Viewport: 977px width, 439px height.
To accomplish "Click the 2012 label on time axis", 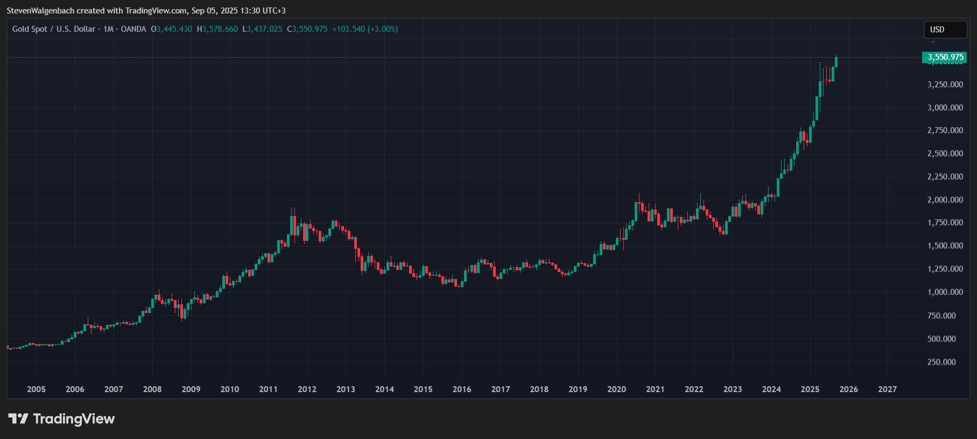I will (x=307, y=389).
